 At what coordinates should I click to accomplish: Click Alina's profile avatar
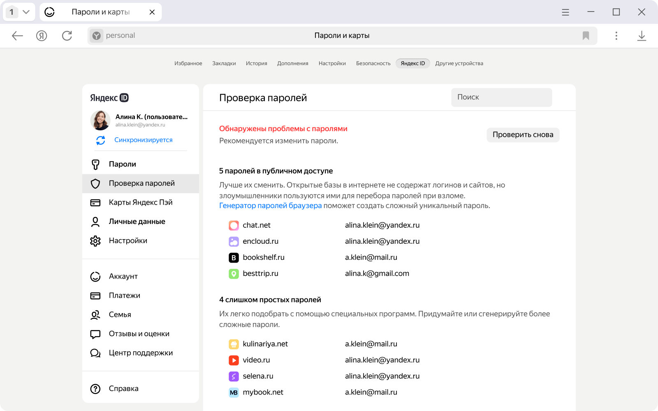[x=100, y=120]
